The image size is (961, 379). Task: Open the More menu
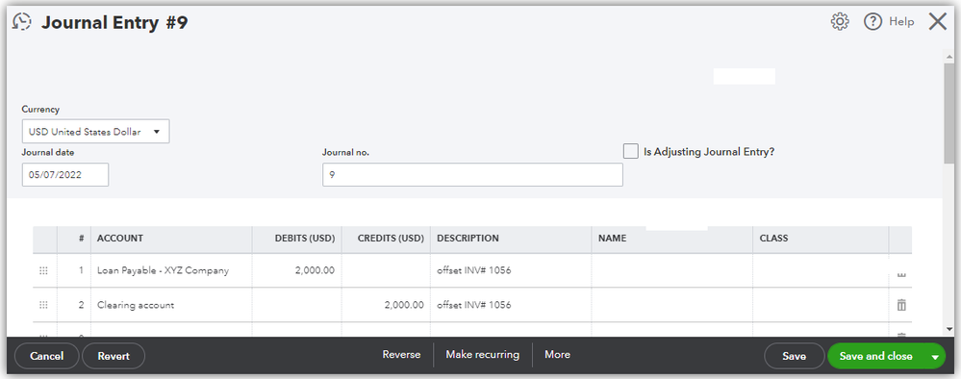(557, 354)
